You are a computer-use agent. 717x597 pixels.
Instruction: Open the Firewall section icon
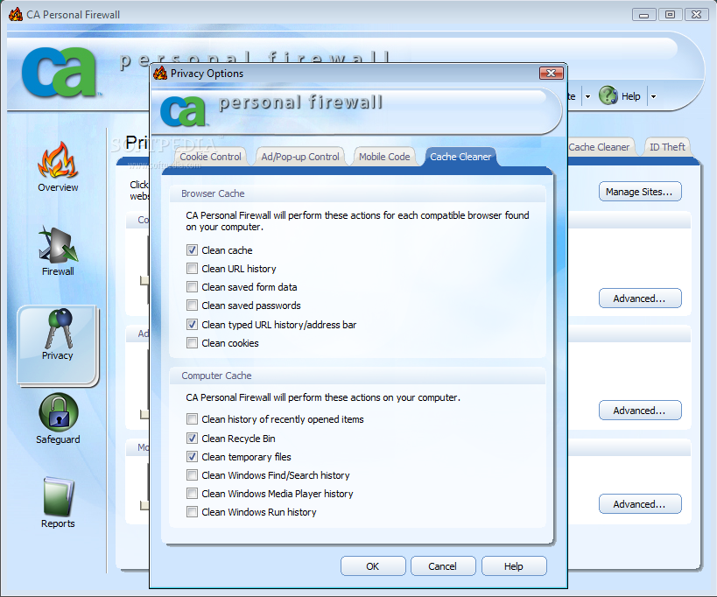click(x=58, y=244)
